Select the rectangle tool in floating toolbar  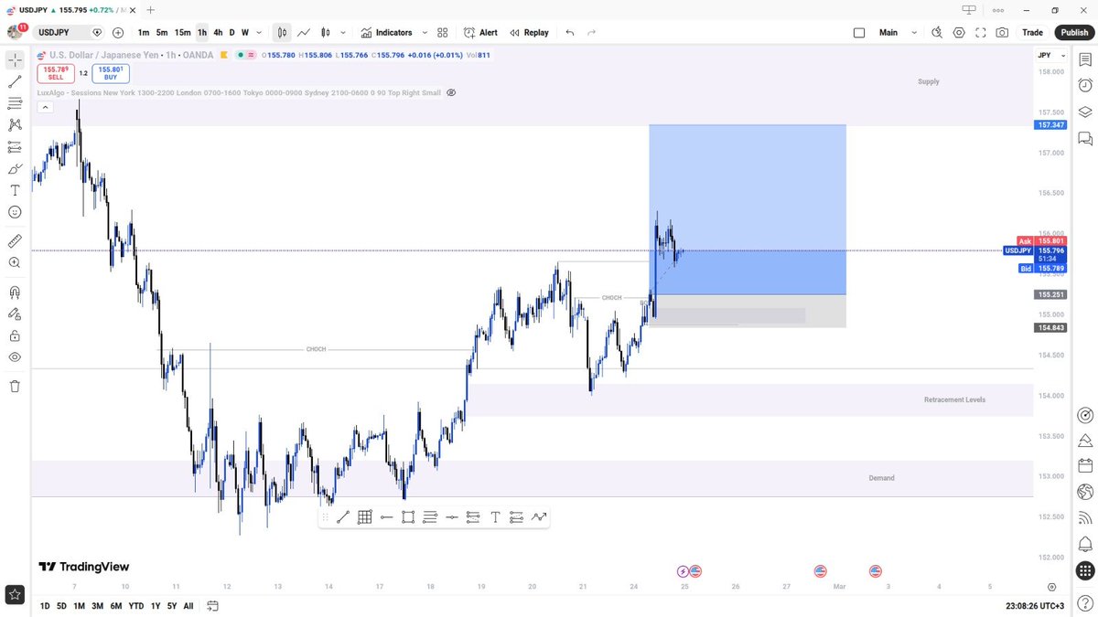point(408,517)
